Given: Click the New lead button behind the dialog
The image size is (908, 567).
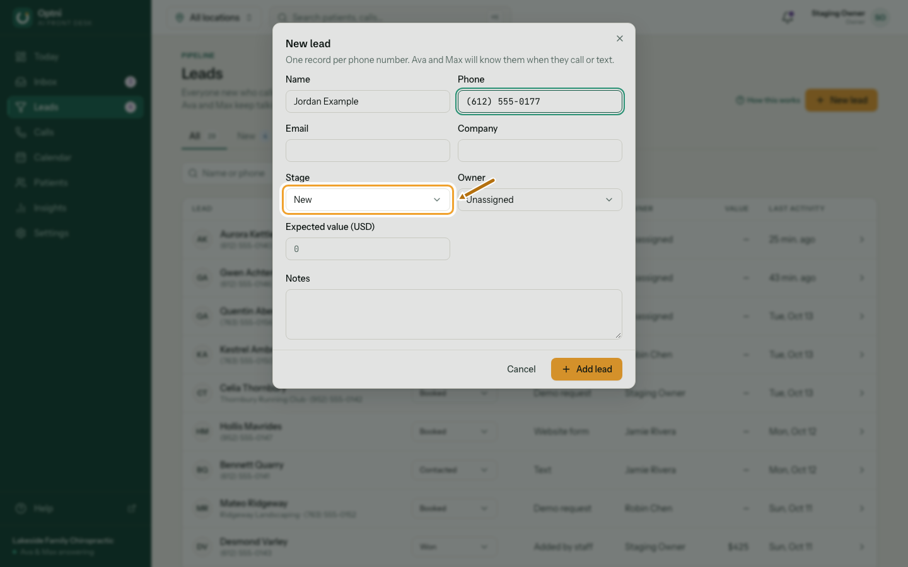Looking at the screenshot, I should pyautogui.click(x=841, y=100).
